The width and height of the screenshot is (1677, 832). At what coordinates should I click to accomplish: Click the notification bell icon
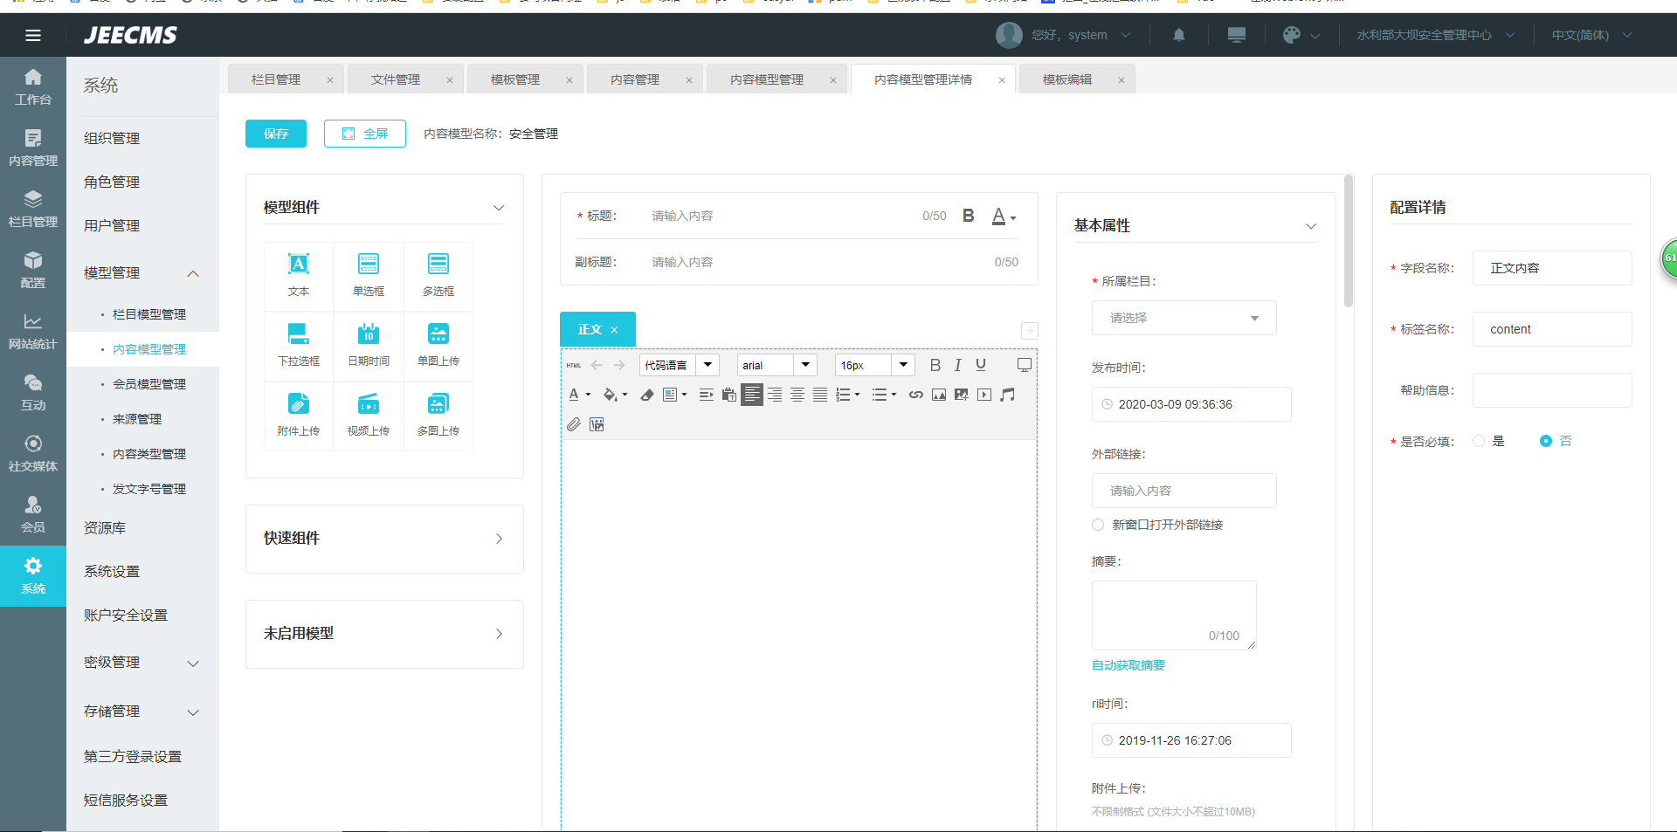(1178, 35)
